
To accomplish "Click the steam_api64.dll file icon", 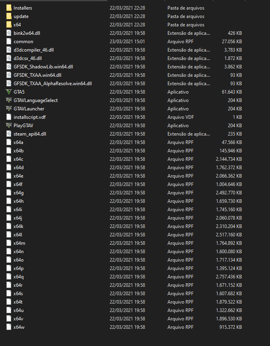I will coord(9,134).
